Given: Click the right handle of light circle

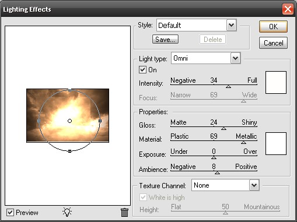Looking at the screenshot, I should pos(100,121).
